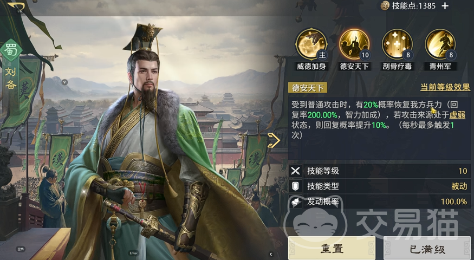
Task: Click the 技能类型 shield icon
Action: [295, 186]
